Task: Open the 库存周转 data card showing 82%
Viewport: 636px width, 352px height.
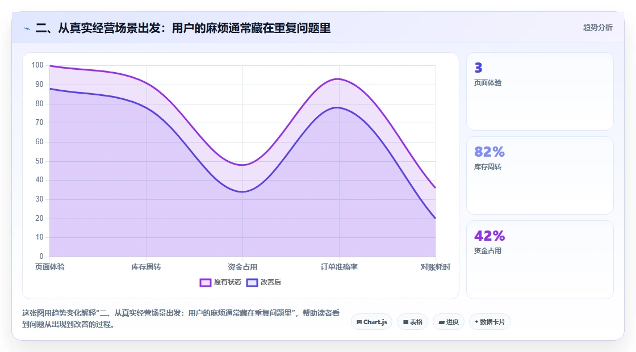Action: click(x=540, y=175)
